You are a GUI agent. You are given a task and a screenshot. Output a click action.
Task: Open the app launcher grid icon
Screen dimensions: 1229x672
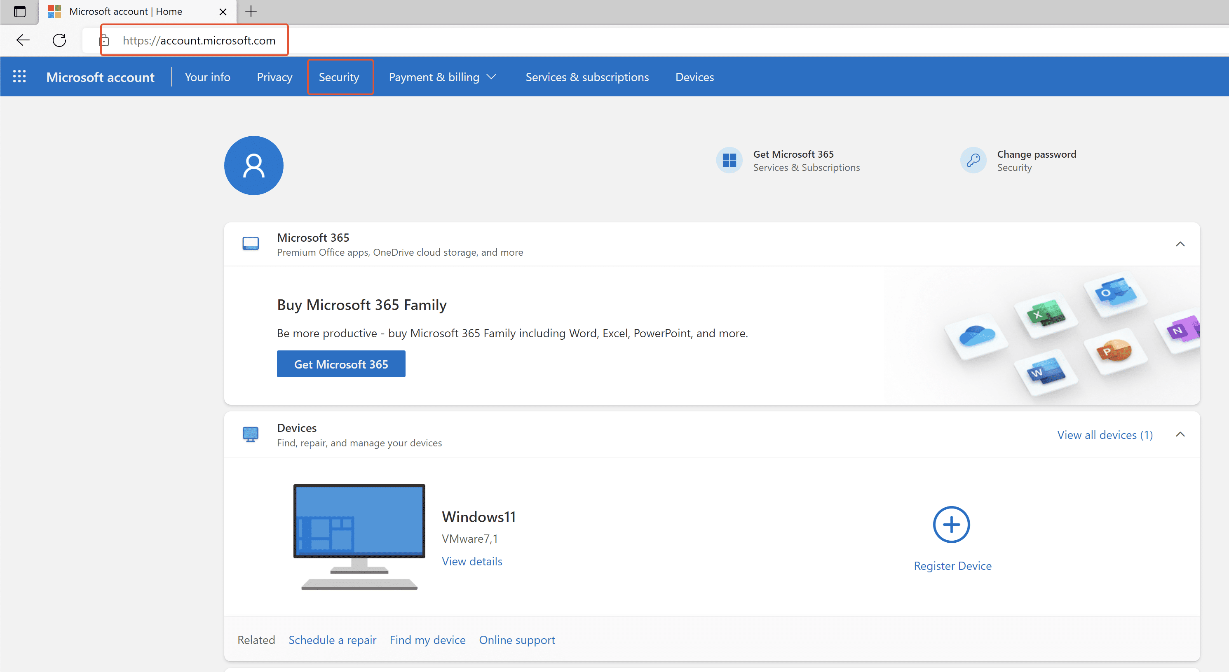(x=19, y=77)
